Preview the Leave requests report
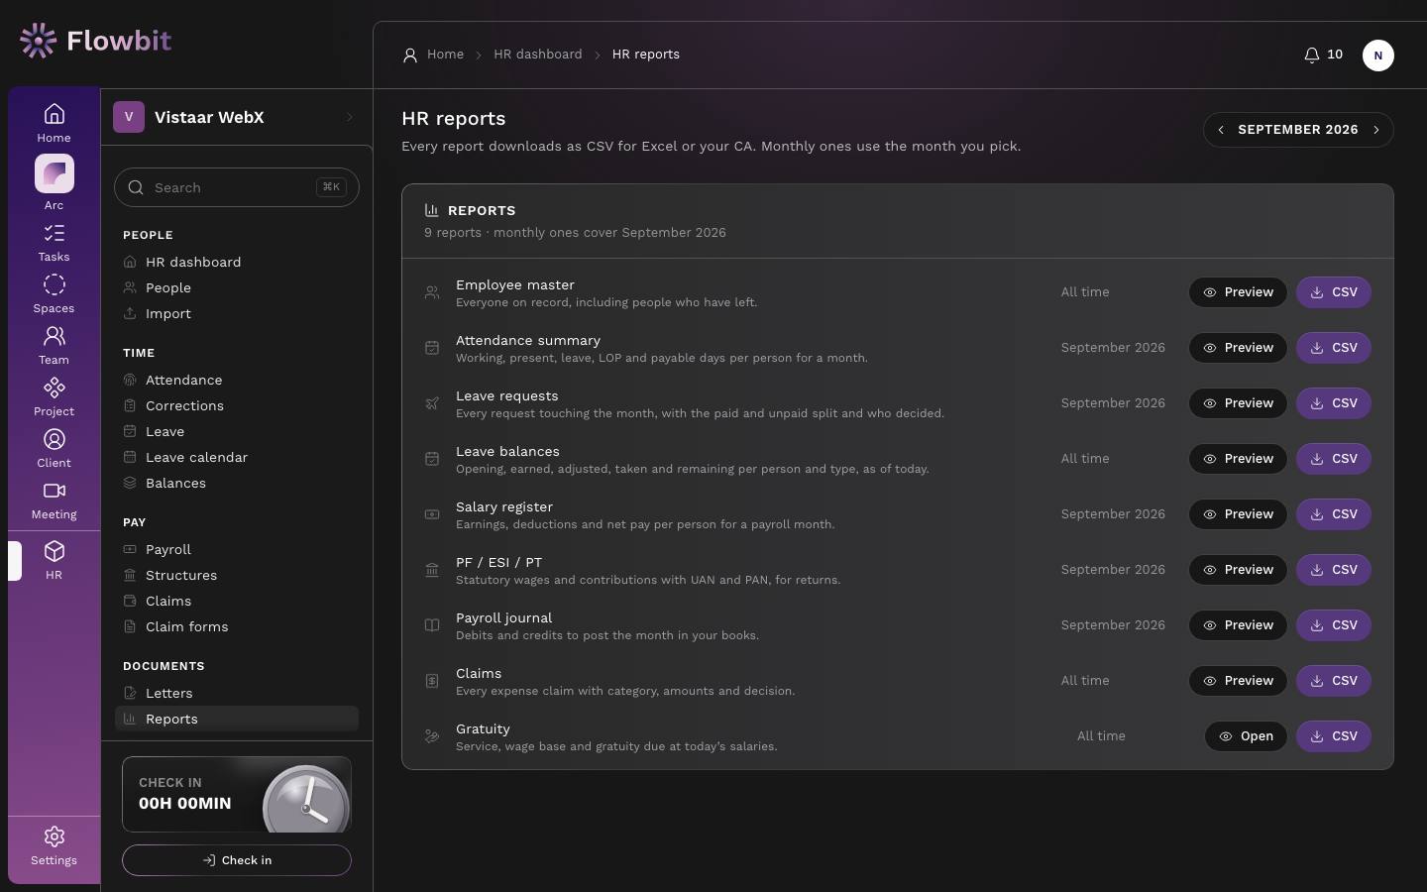Screen dimensions: 1427x892 (x=1238, y=403)
